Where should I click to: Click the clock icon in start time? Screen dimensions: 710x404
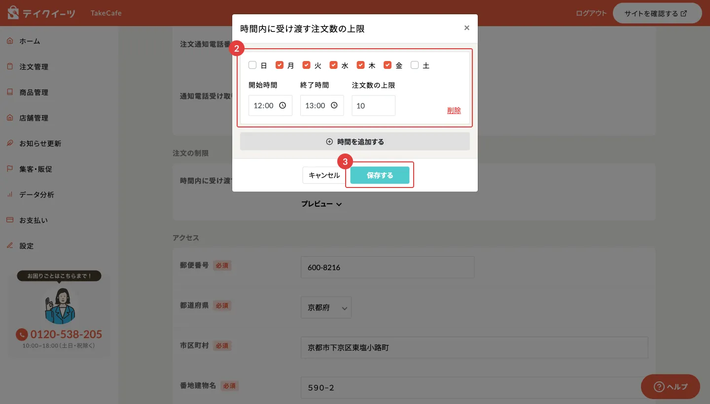coord(283,105)
